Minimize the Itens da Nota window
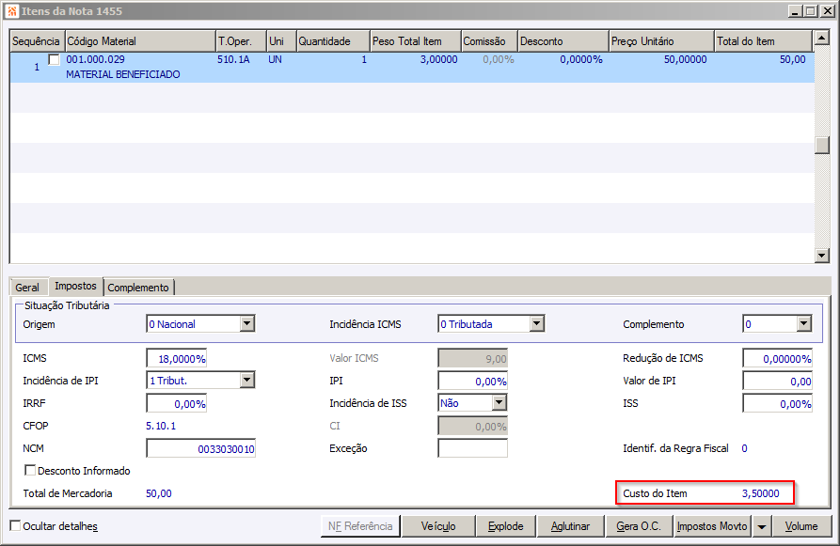The image size is (840, 546). pos(795,11)
